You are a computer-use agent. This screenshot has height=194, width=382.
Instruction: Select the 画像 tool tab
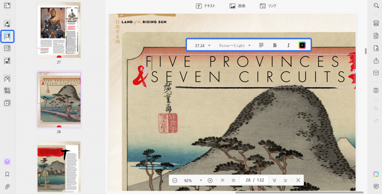click(237, 6)
